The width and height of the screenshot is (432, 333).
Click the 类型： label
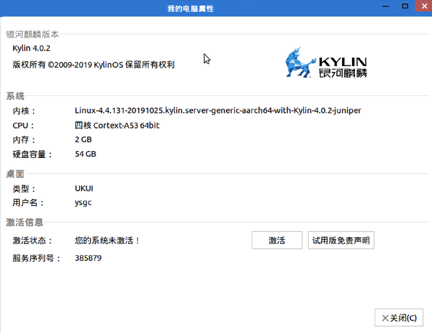24,189
